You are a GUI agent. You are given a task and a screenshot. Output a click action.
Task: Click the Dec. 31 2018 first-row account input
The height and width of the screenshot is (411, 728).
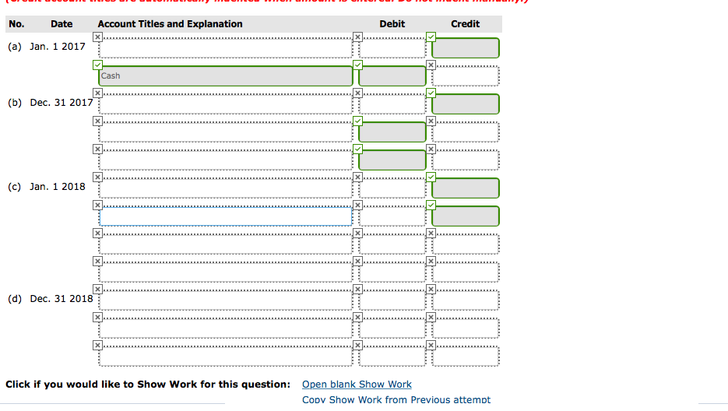coord(226,300)
